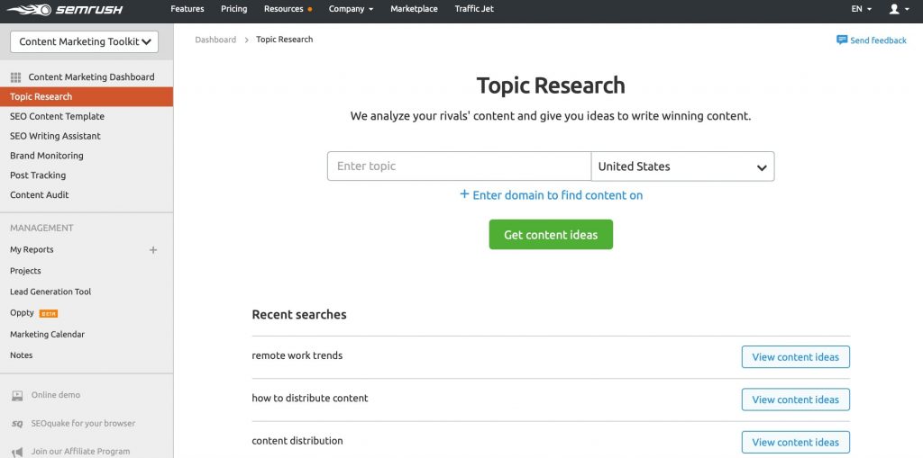Click the Topic Research breadcrumb text
This screenshot has height=458, width=923.
click(x=284, y=40)
